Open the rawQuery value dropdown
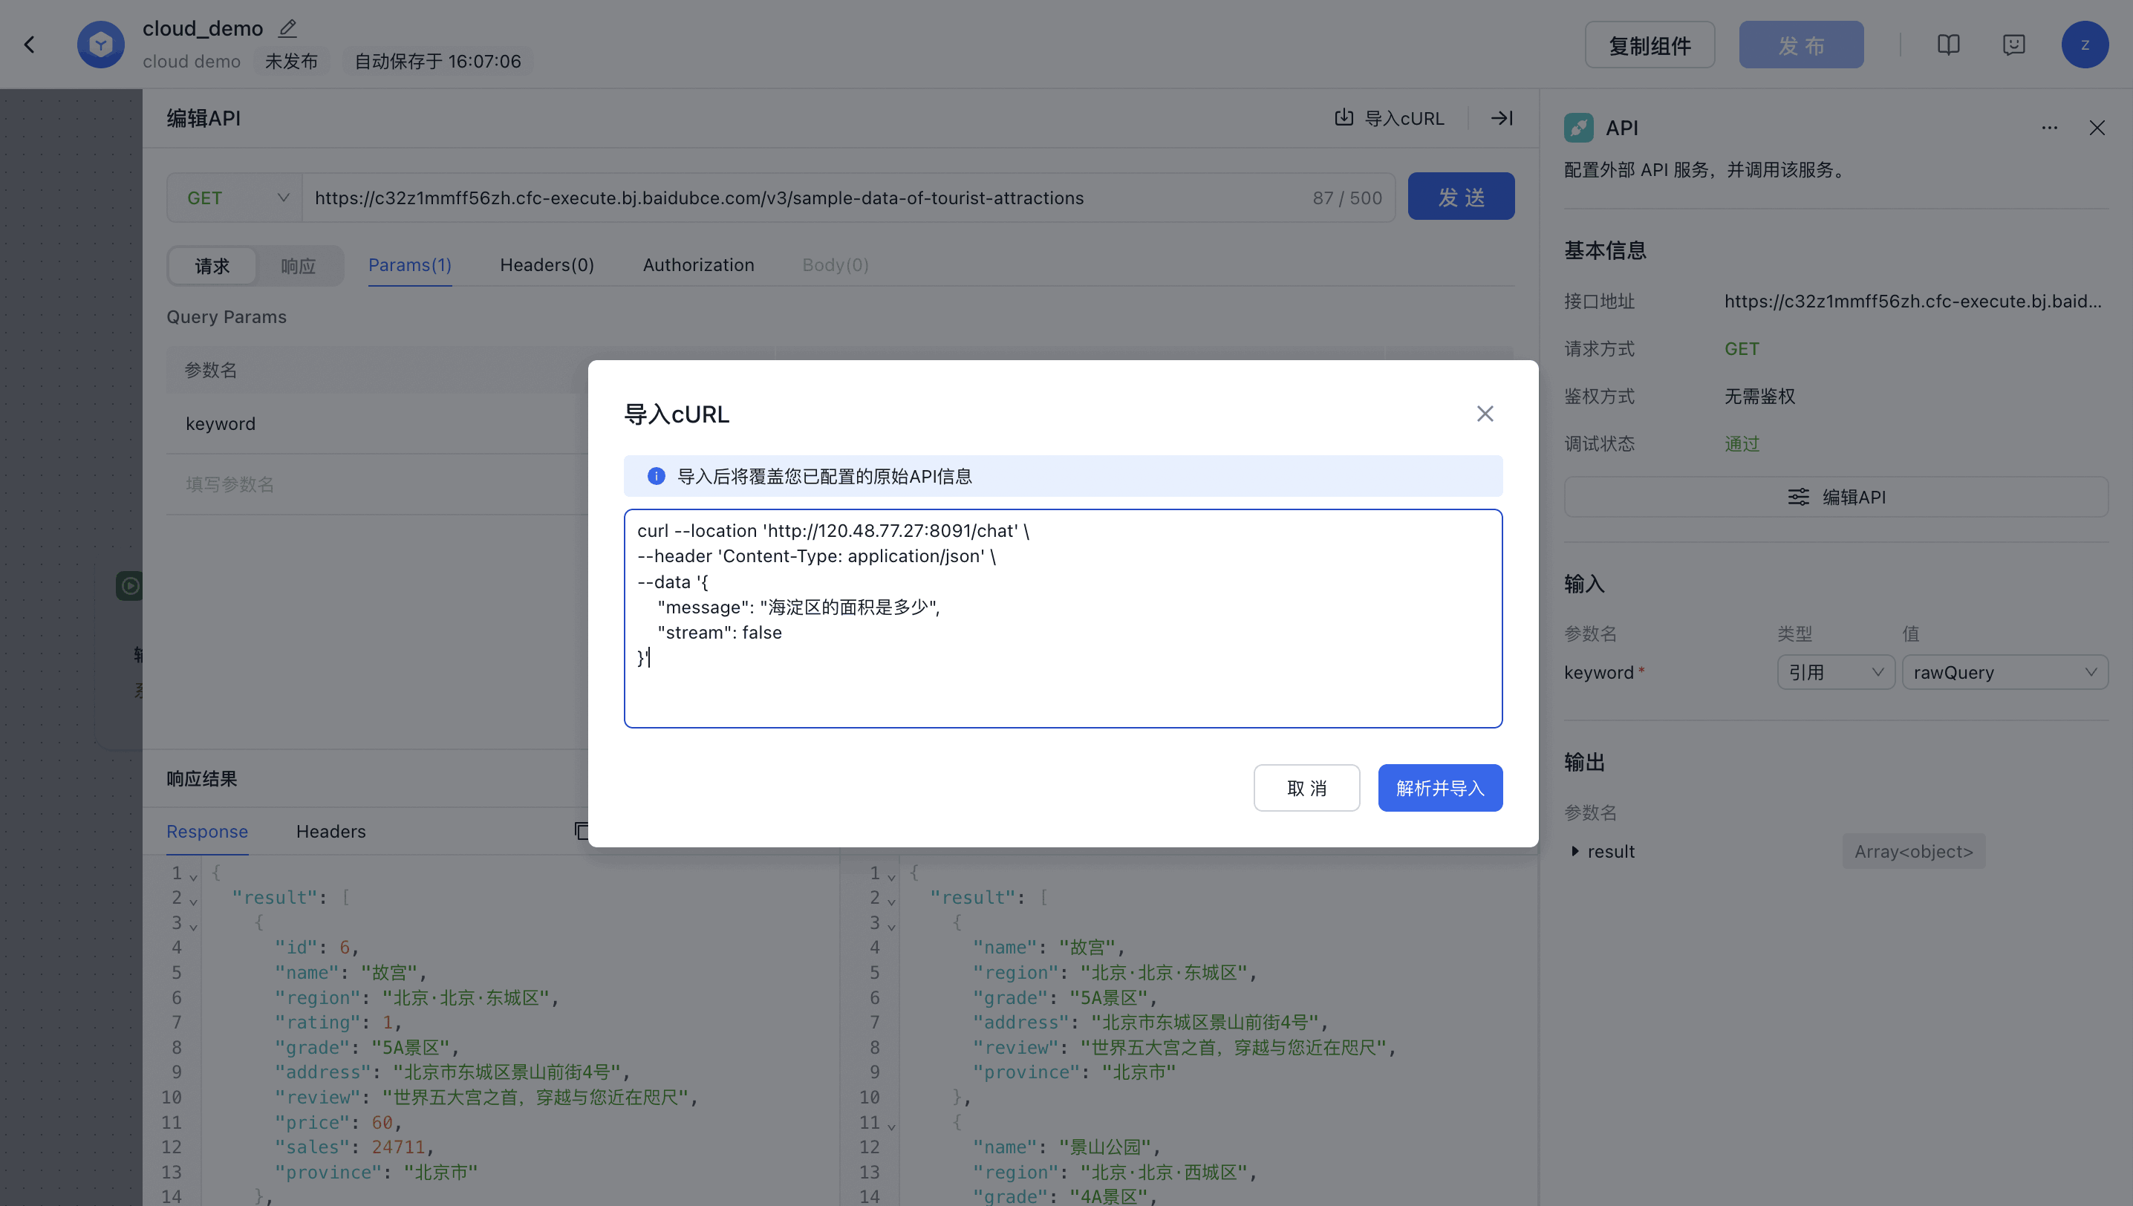Image resolution: width=2133 pixels, height=1206 pixels. pos(2005,672)
